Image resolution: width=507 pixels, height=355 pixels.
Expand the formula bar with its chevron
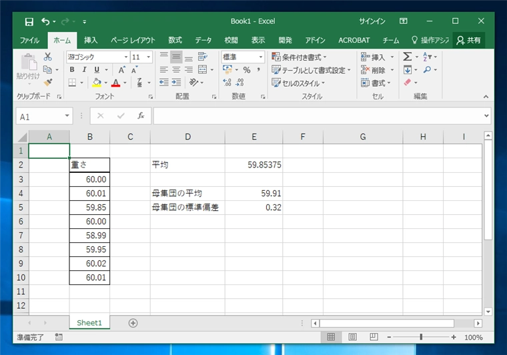coord(486,115)
